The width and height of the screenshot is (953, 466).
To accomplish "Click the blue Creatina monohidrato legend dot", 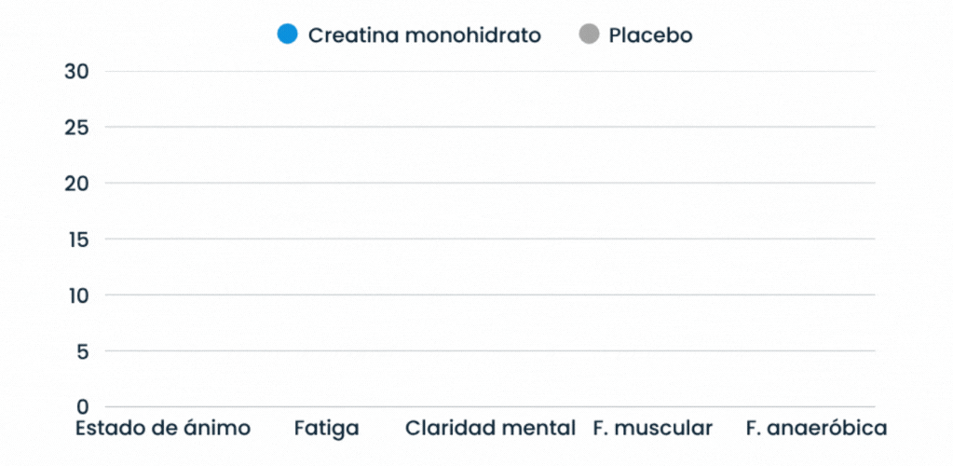I will point(287,35).
